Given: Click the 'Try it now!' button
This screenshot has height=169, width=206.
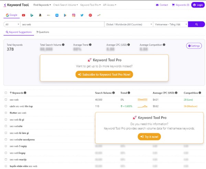Looking at the screenshot, I should pyautogui.click(x=149, y=137).
